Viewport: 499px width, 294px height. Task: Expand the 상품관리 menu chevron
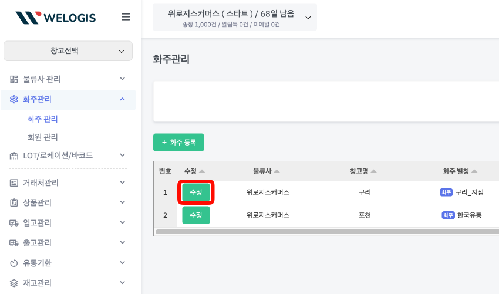tap(122, 202)
